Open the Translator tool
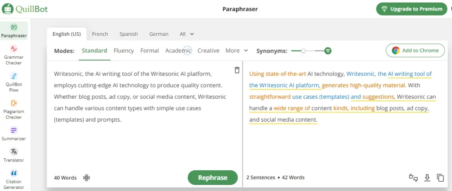Screen dimensions: 452x191 (14, 155)
